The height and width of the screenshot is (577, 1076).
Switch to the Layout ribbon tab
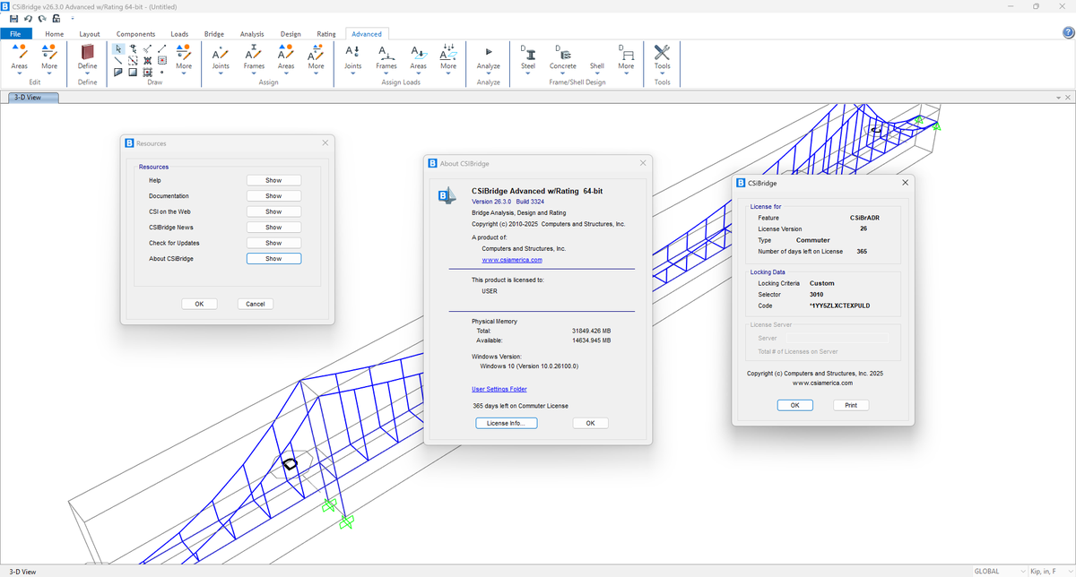tap(90, 34)
